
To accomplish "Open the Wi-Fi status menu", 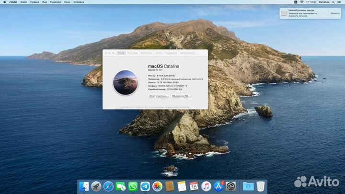I will [302, 2].
